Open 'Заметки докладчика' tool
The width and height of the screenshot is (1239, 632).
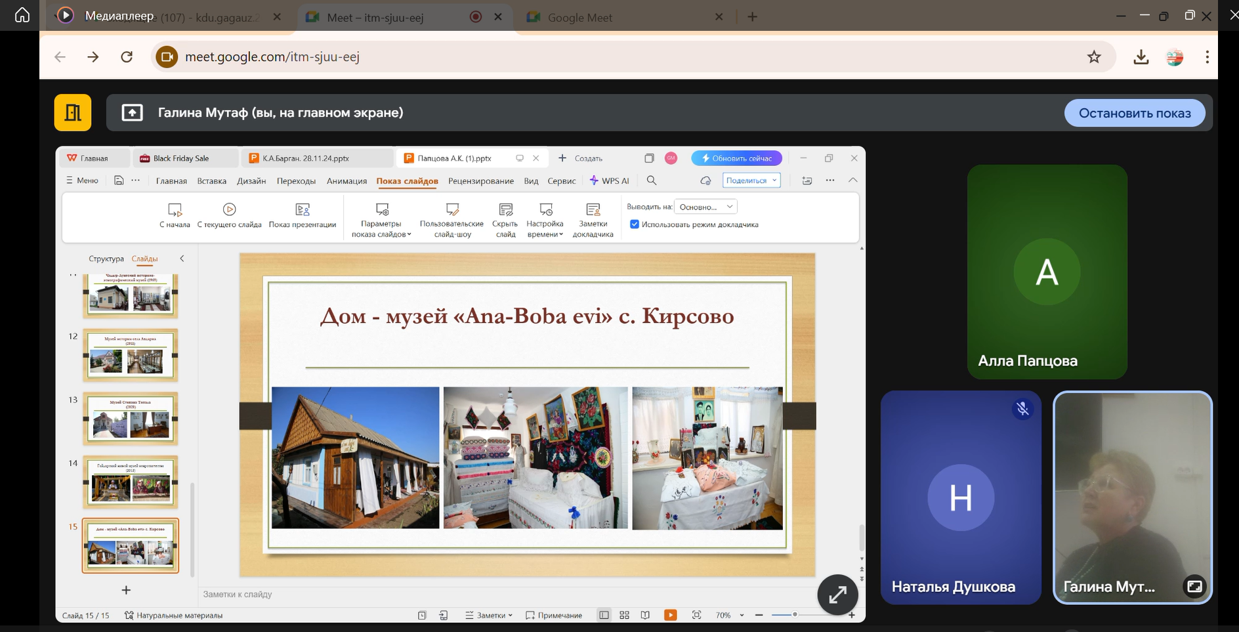(x=593, y=210)
